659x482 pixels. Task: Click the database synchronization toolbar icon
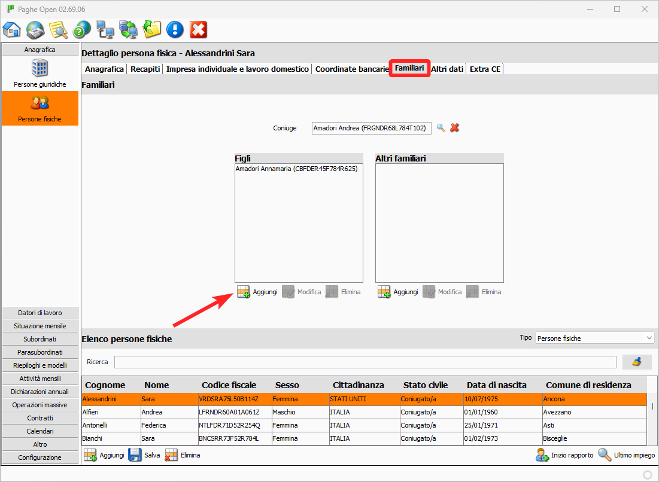[128, 29]
